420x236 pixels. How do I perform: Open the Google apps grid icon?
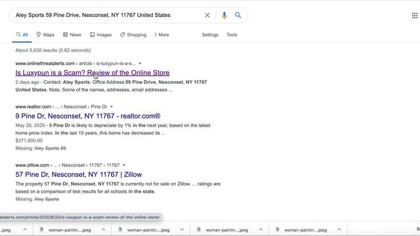(415, 16)
